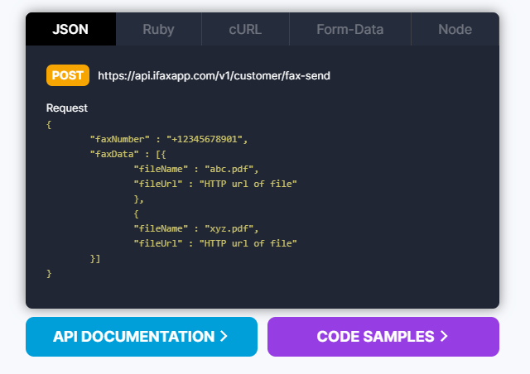Select the JSON tab

pyautogui.click(x=70, y=29)
